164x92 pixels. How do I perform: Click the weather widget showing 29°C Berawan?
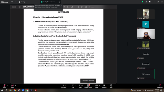[x=136, y=90]
